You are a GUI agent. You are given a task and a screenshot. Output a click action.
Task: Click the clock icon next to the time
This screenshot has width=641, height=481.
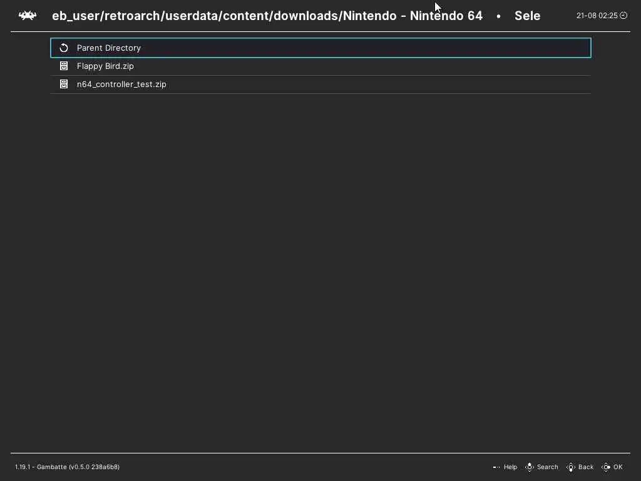coord(623,15)
